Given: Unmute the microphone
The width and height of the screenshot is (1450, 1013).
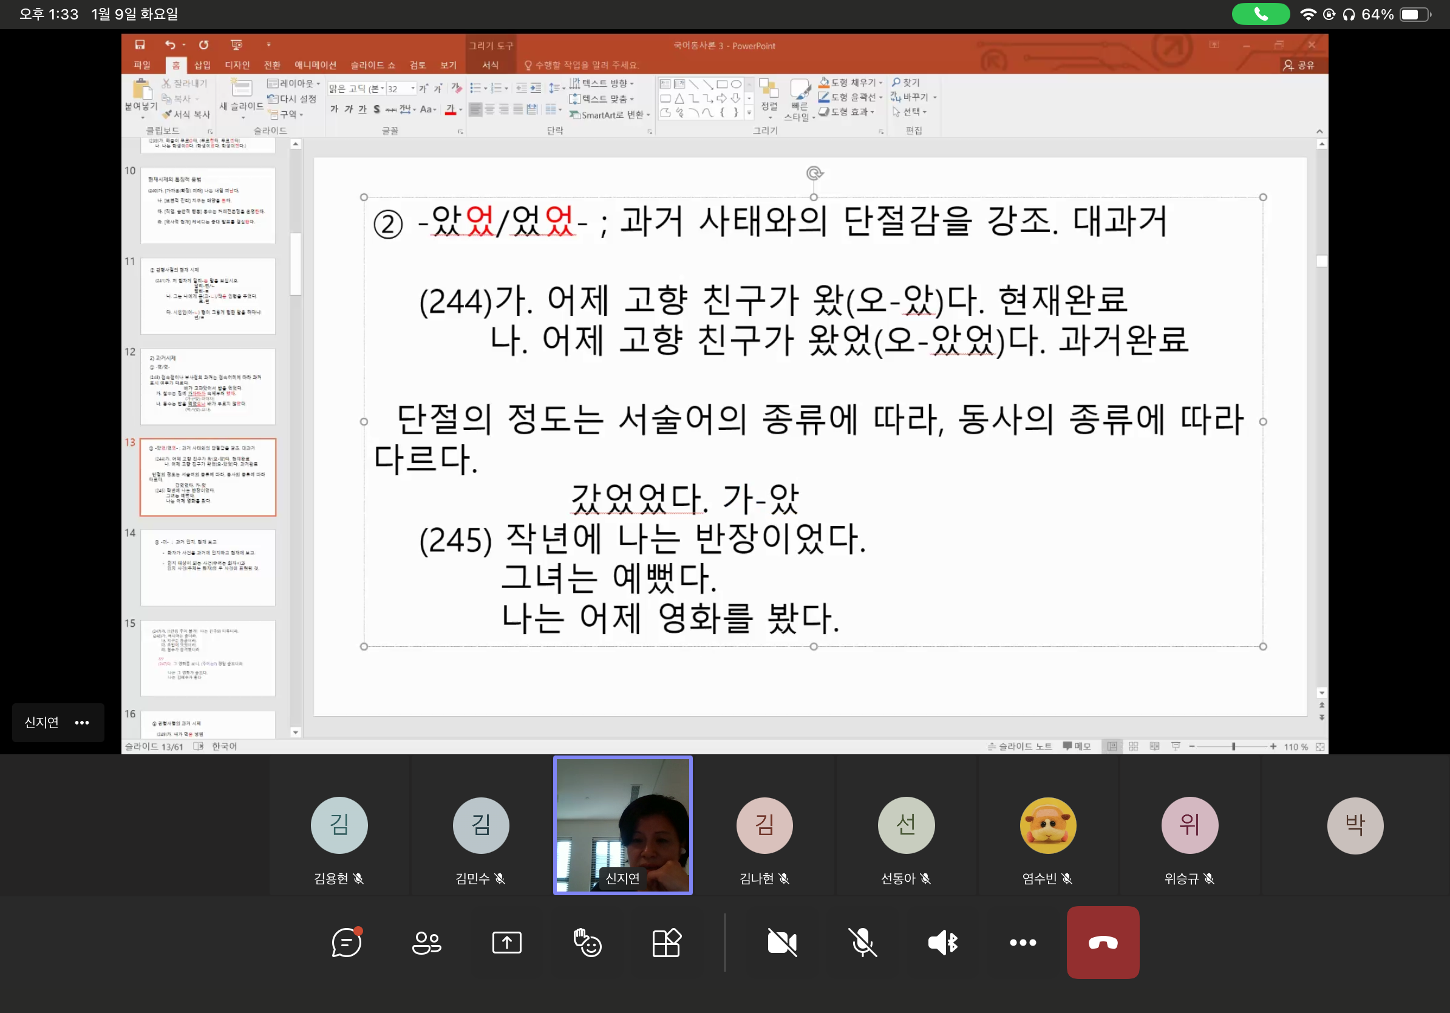Looking at the screenshot, I should 862,943.
